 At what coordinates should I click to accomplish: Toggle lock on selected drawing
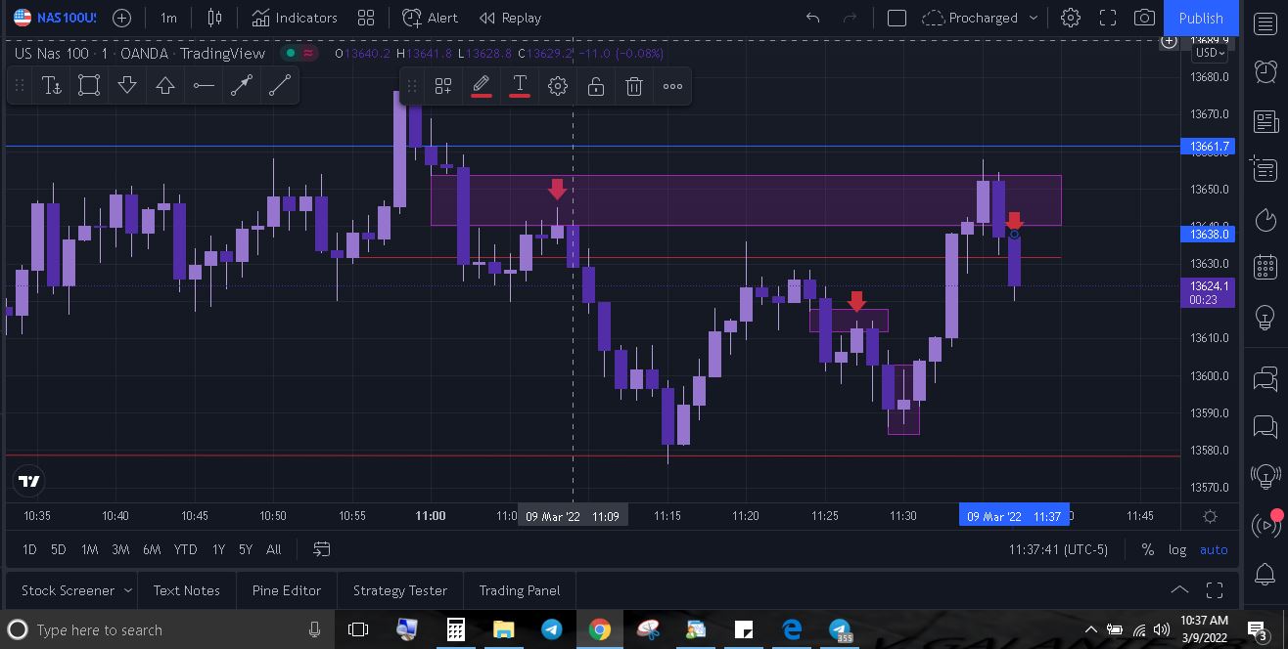(596, 86)
